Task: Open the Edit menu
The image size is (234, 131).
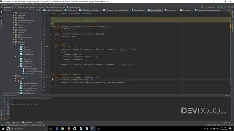Action: coord(6,4)
